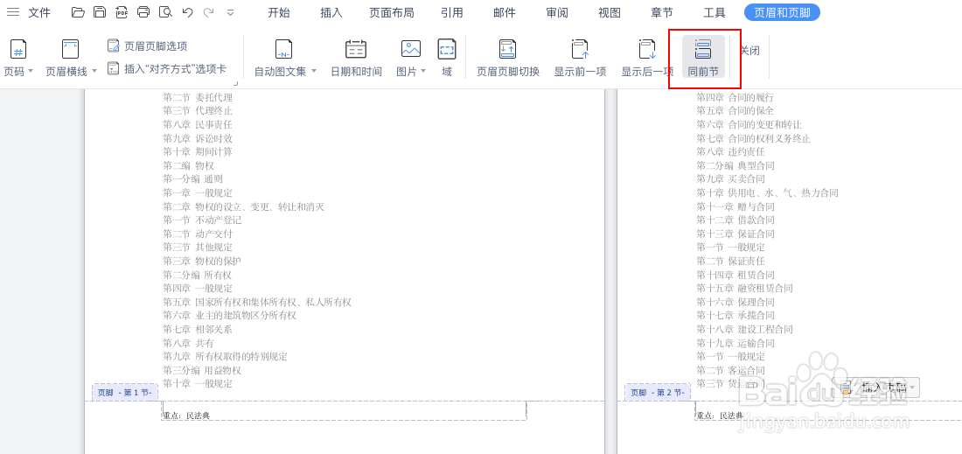
Task: Click line 第十五章 融资租赁合同
Action: (x=744, y=288)
